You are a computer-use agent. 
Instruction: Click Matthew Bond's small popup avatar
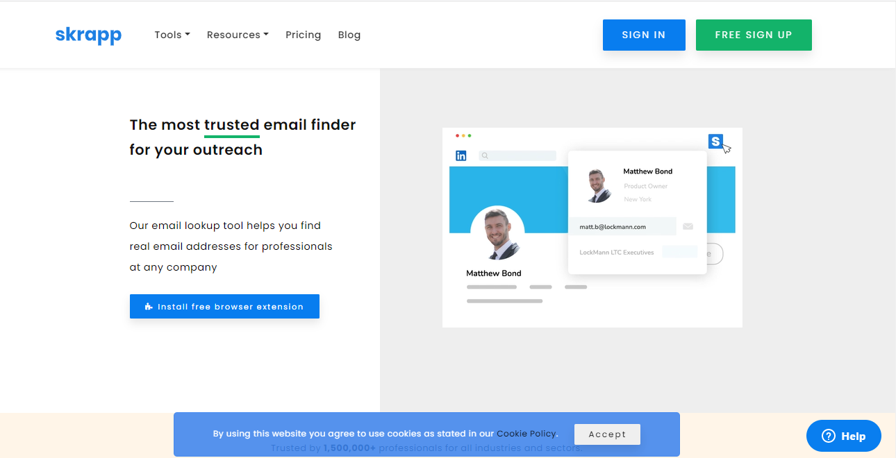pyautogui.click(x=598, y=185)
